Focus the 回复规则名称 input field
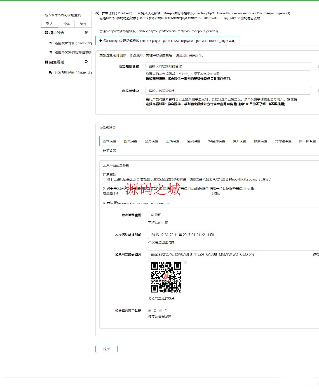Viewport: 319px width, 389px height. tap(228, 66)
